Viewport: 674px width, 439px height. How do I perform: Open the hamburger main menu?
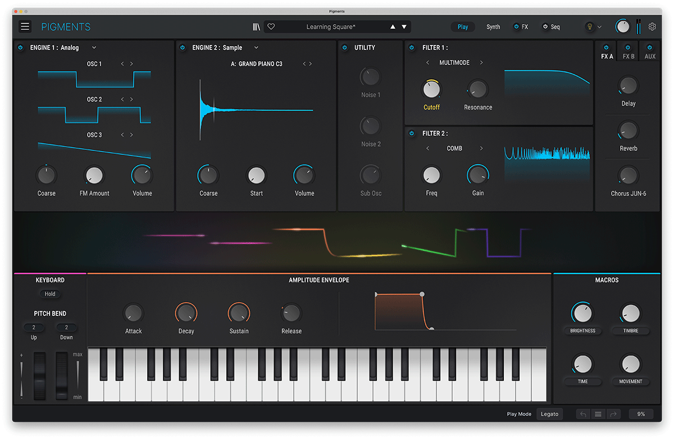25,26
